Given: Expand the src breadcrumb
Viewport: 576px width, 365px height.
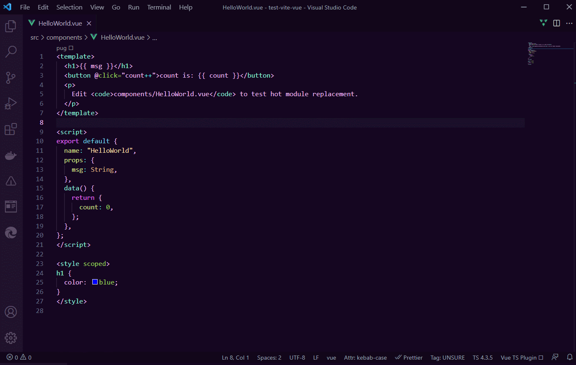Looking at the screenshot, I should point(34,37).
